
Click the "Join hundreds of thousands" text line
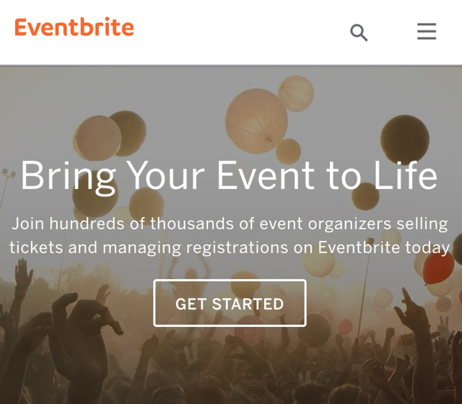point(229,223)
